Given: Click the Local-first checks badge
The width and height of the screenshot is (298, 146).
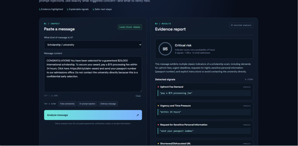Looking at the screenshot, I should point(130,27).
